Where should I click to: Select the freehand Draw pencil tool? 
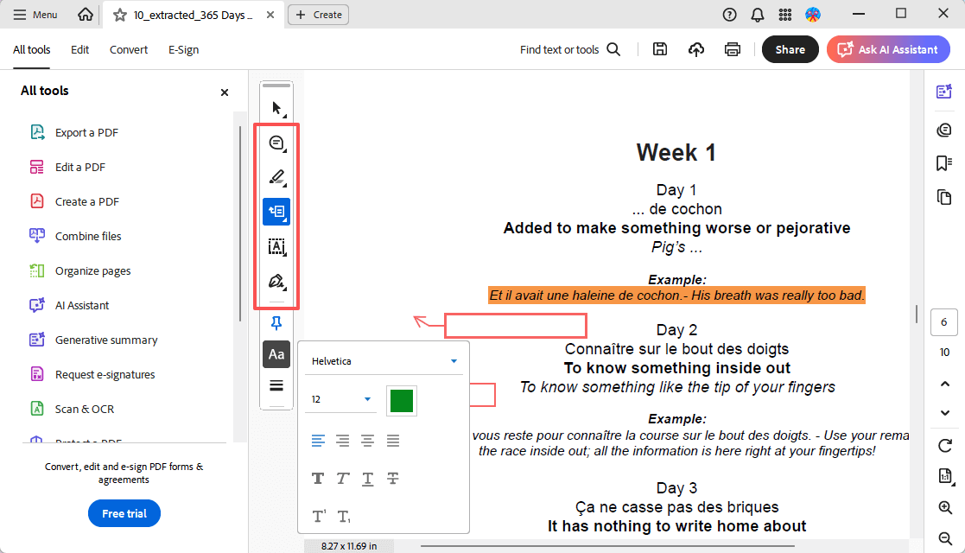click(x=275, y=177)
